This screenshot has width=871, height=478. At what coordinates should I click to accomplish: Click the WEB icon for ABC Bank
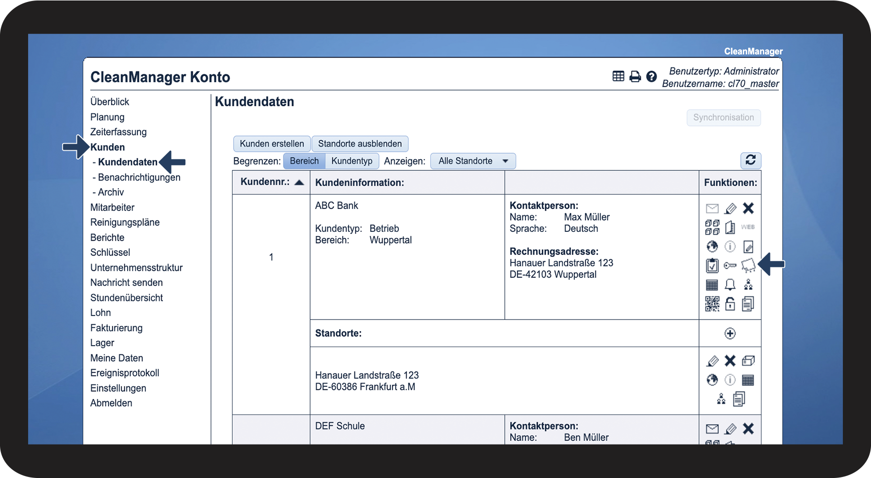[x=748, y=227]
